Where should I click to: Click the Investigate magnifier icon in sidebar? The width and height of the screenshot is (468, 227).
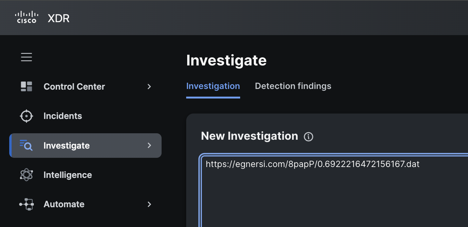point(26,146)
